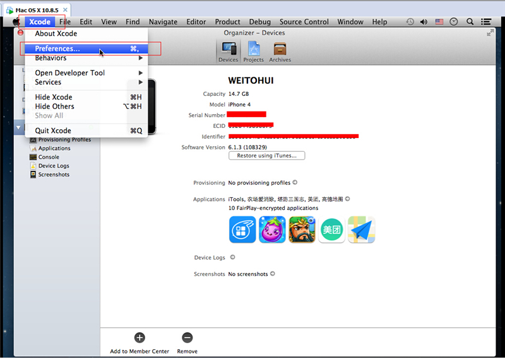The image size is (505, 358).
Task: Choose Hide Xcode menu item
Action: pos(86,97)
